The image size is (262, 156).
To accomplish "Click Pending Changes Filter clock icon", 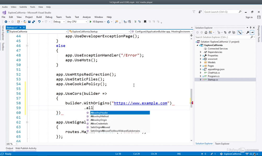I will click(219, 32).
